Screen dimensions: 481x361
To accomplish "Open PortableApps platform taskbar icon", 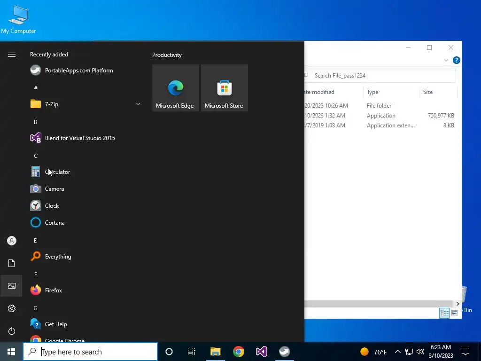I will tap(284, 352).
